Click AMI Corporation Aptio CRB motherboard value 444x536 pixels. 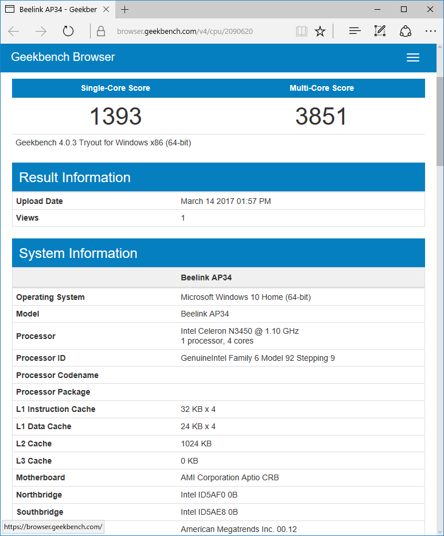(229, 477)
